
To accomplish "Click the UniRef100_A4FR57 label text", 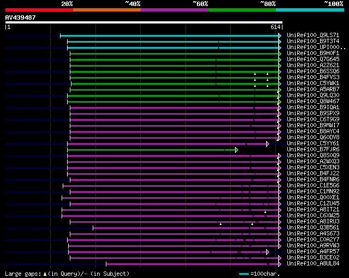I will click(x=313, y=252).
